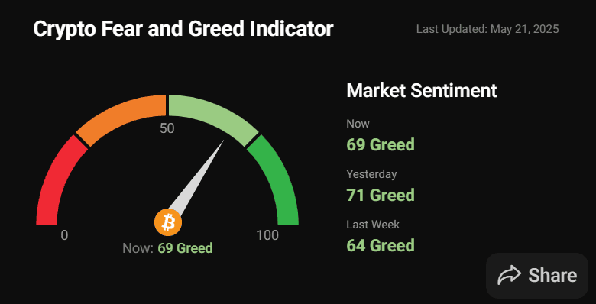
Task: Click the Crypto Fear and Greed Indicator title
Action: click(183, 29)
